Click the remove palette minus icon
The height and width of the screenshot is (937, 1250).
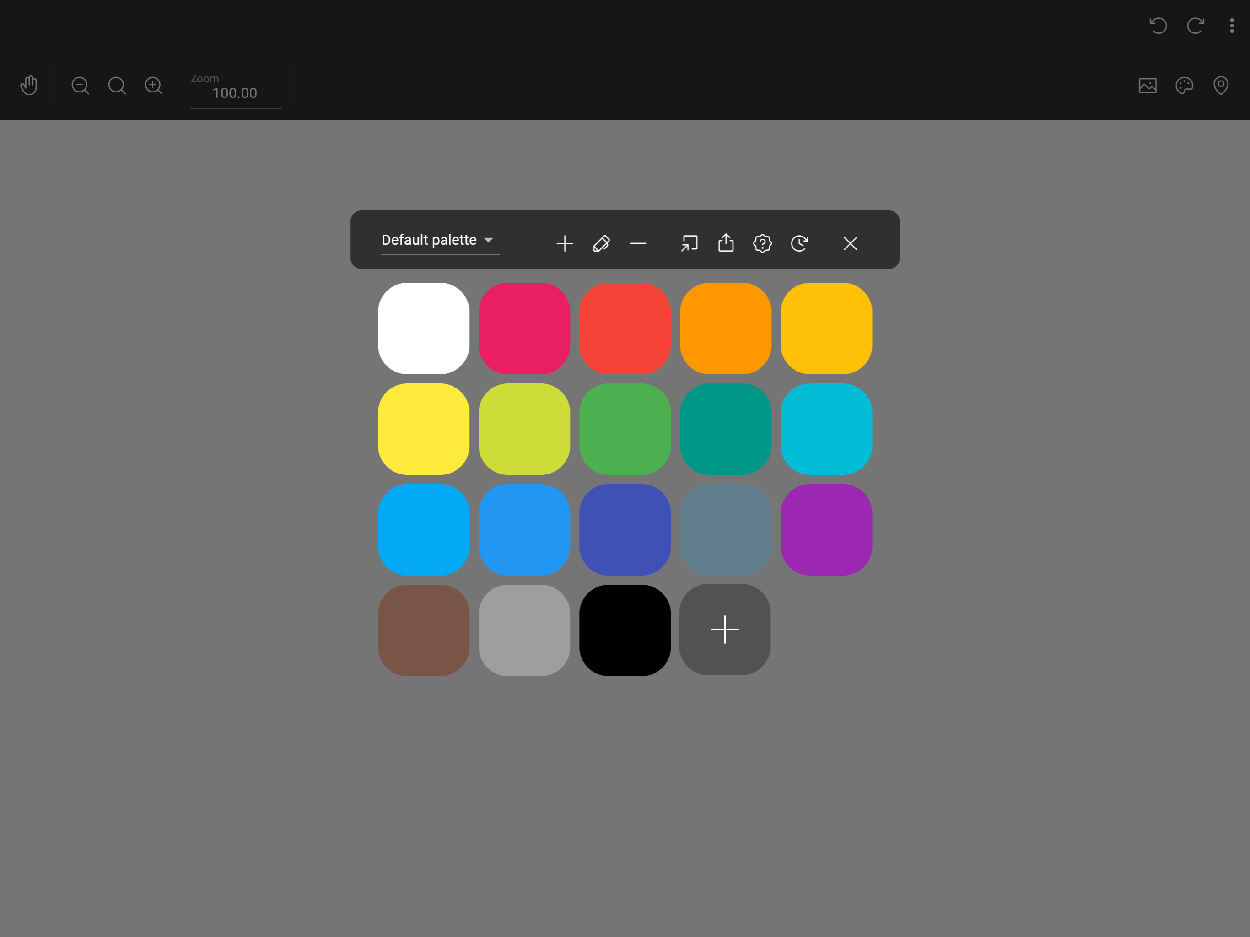tap(638, 243)
